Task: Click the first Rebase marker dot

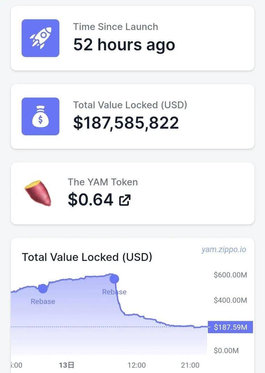Action: click(x=43, y=288)
